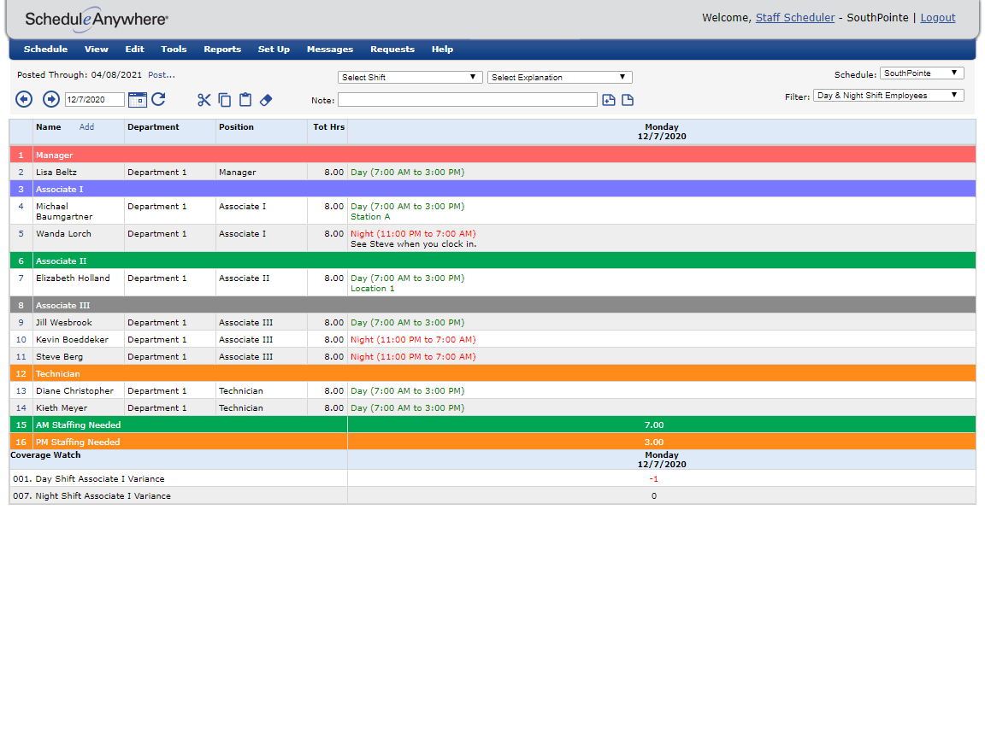Viewport: 985px width, 738px height.
Task: Click Jill Wesbrook's name
Action: tap(63, 323)
